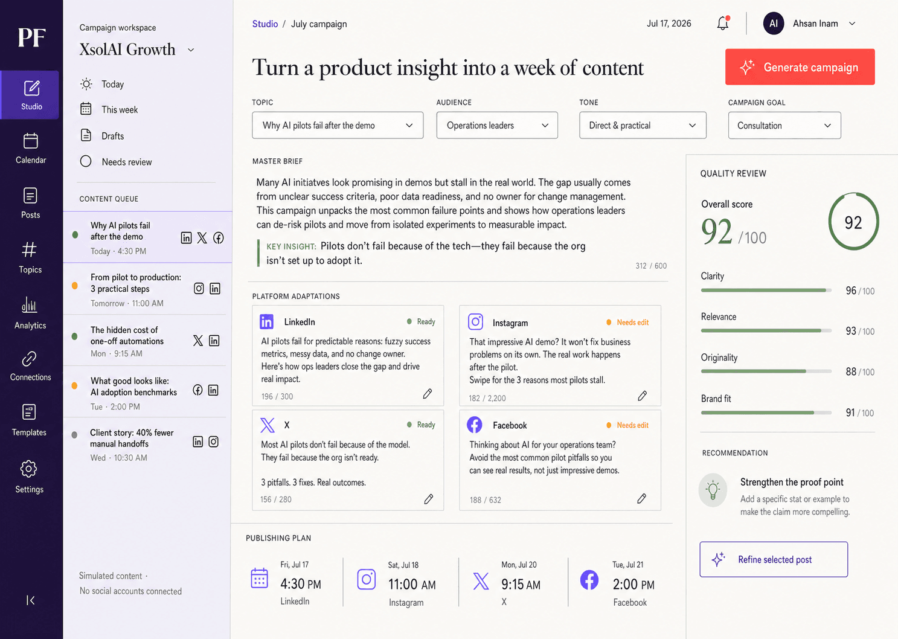The height and width of the screenshot is (639, 898).
Task: Click the 'Ready' status on LinkedIn card
Action: [421, 322]
